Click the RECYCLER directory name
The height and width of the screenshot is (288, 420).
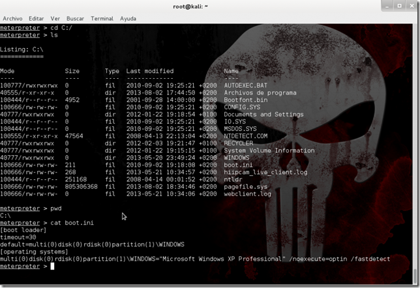click(x=239, y=143)
